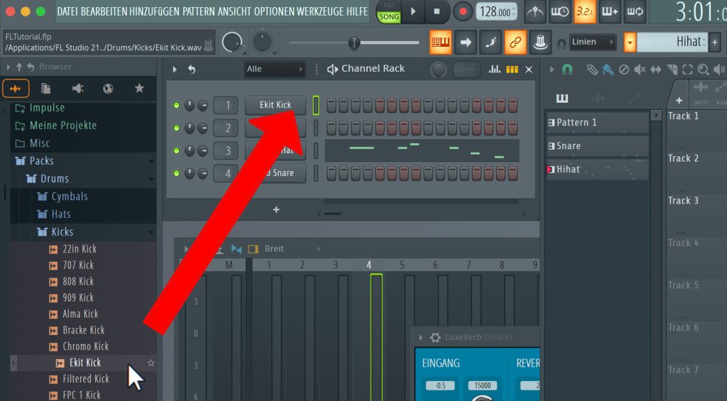The height and width of the screenshot is (401, 727).
Task: Open the DATEI menu
Action: click(x=67, y=11)
